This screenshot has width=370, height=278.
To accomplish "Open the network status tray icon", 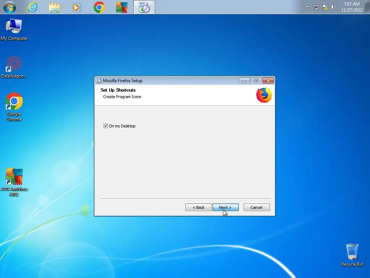I will click(316, 7).
